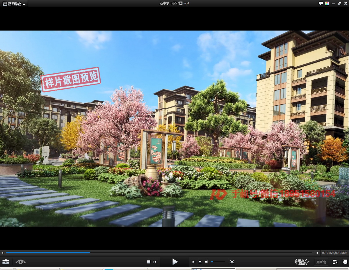Click the eject/open file icon
The height and width of the screenshot is (270, 349).
pyautogui.click(x=200, y=262)
